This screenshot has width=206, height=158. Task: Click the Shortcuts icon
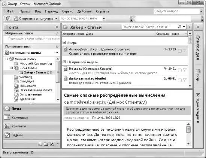tap(52, 144)
